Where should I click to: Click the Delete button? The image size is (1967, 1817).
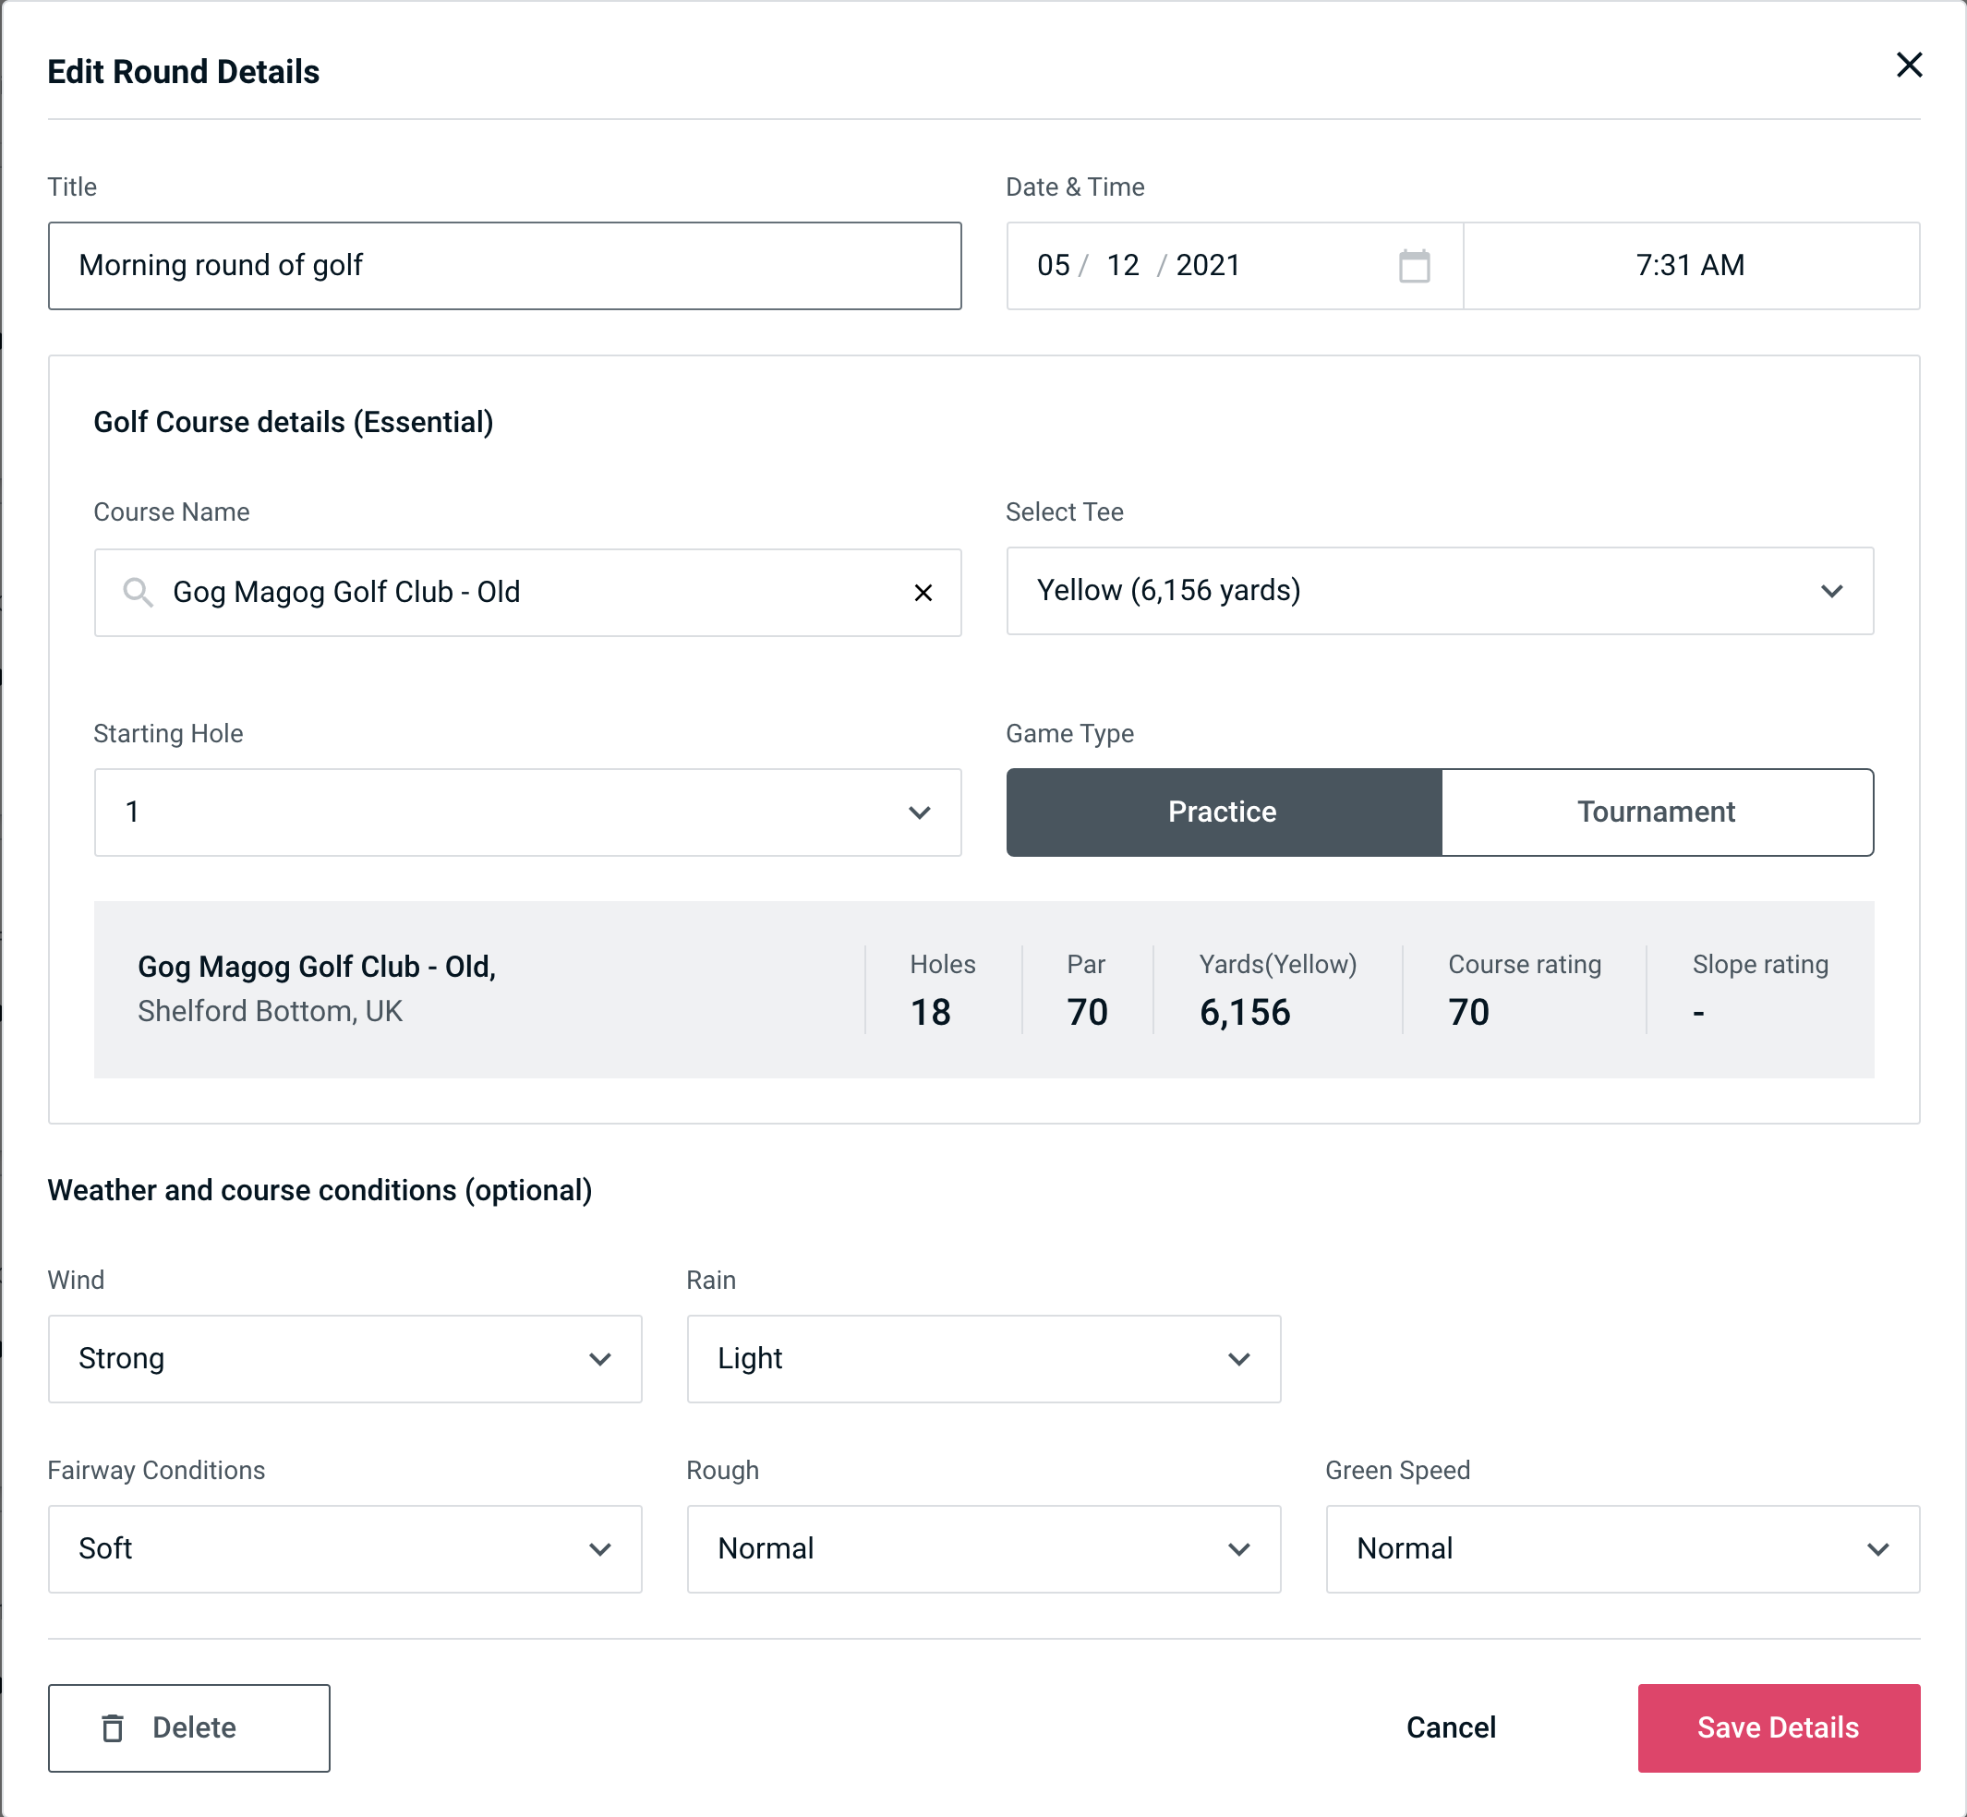point(188,1728)
